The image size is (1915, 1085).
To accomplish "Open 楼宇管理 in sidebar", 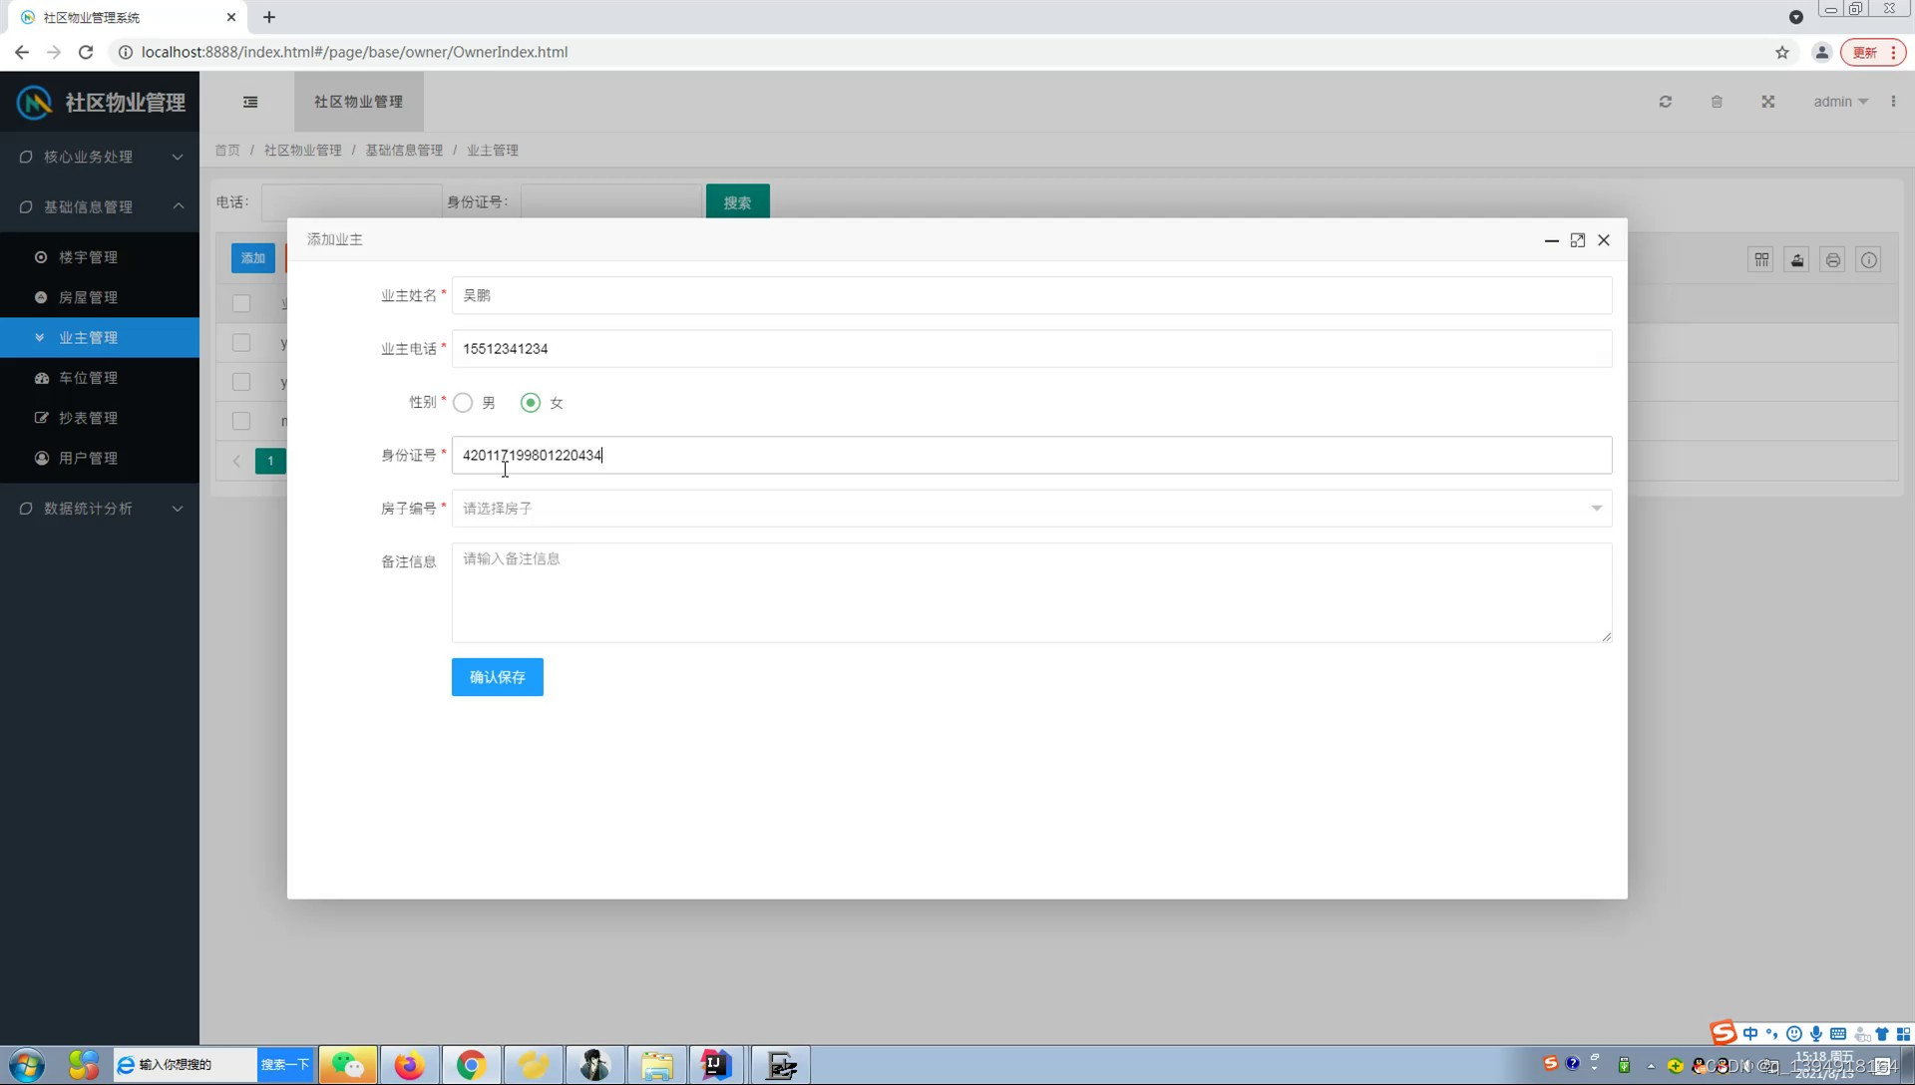I will (88, 257).
